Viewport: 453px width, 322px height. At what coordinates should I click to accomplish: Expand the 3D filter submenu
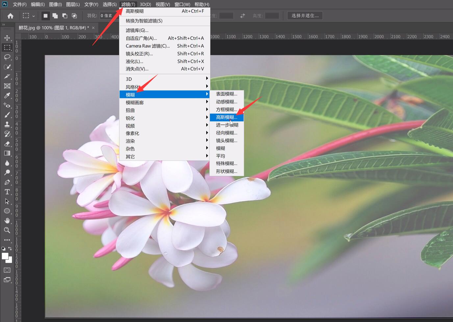164,79
